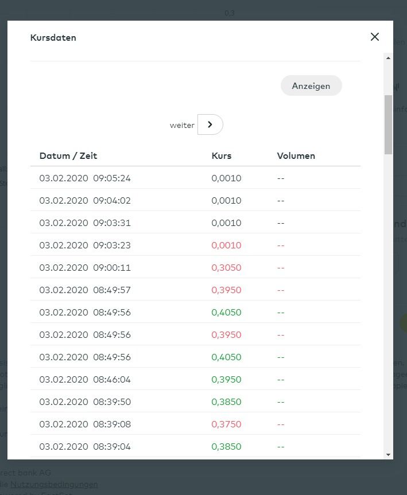Image resolution: width=407 pixels, height=495 pixels.
Task: Click the Datum / Zeit column header
Action: (x=68, y=156)
